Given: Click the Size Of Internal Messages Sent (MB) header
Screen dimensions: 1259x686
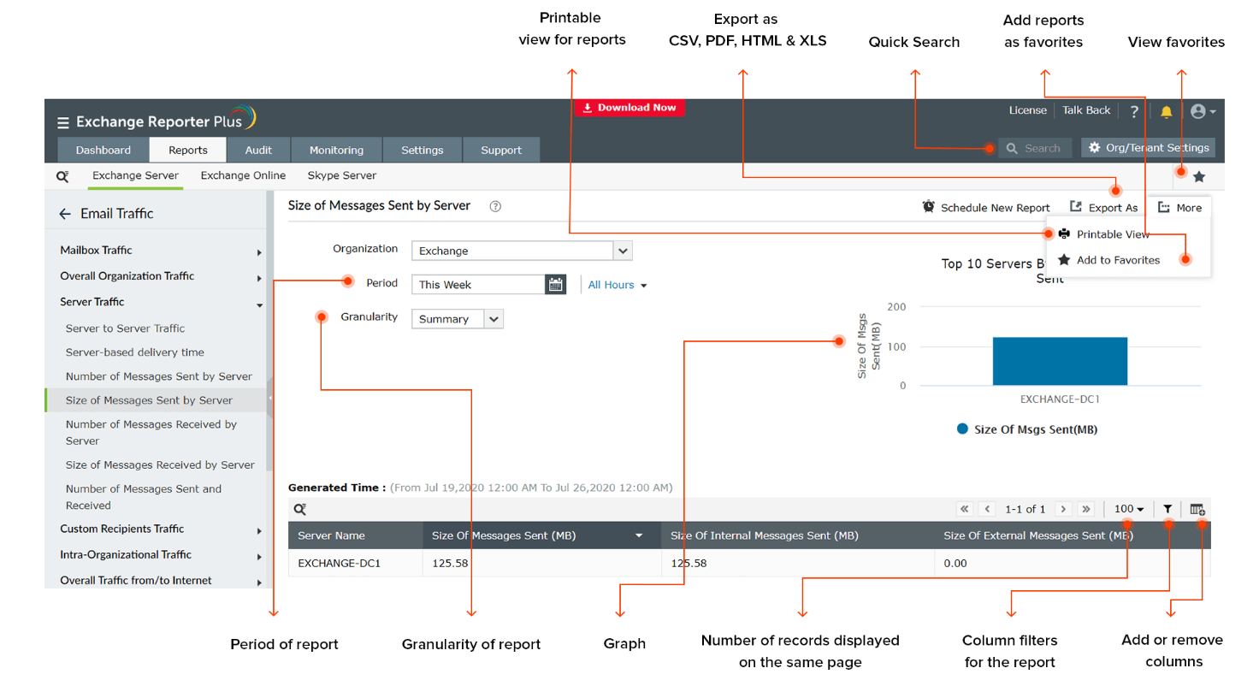Looking at the screenshot, I should [x=798, y=536].
